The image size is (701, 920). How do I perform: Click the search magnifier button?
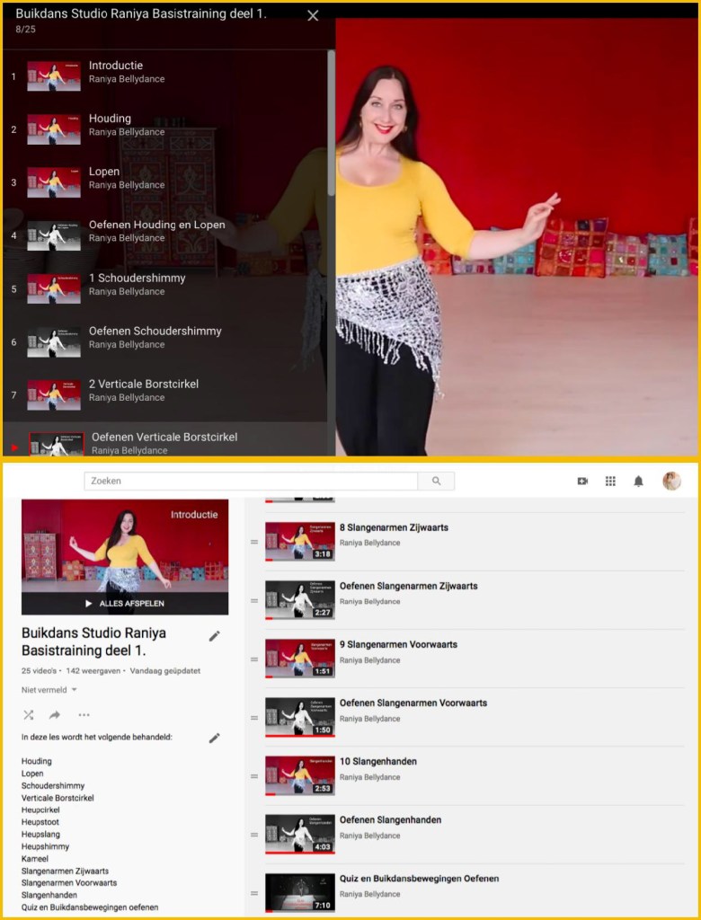pyautogui.click(x=436, y=482)
